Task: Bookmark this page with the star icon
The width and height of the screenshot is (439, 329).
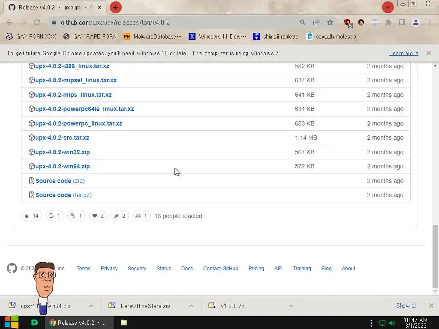Action: [x=330, y=22]
